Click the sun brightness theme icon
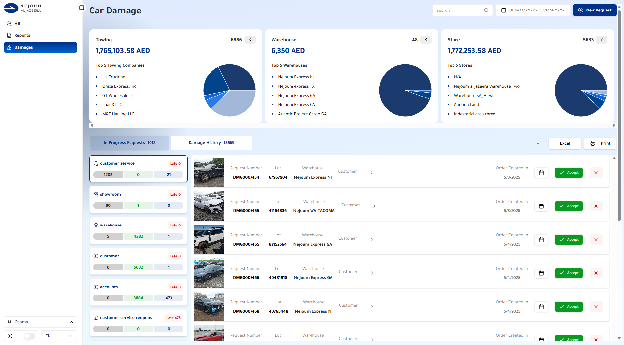This screenshot has width=624, height=345. pos(10,336)
